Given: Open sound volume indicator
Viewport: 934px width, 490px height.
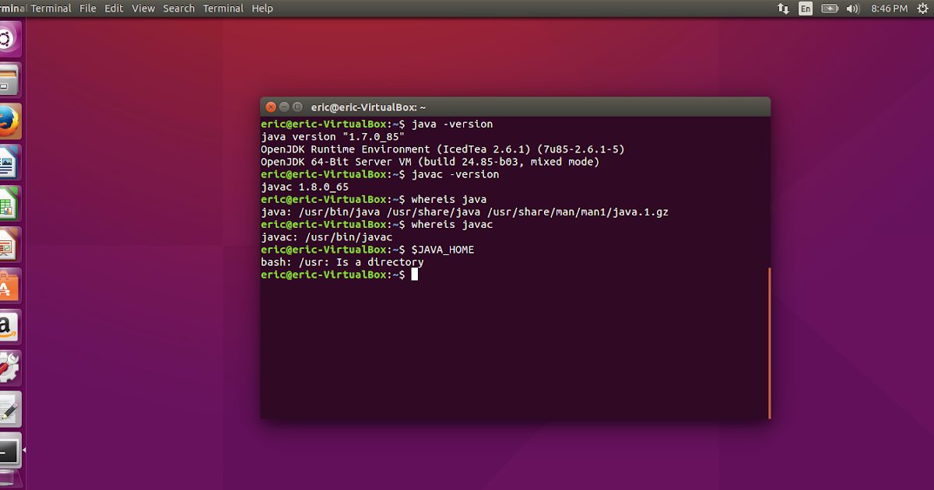Looking at the screenshot, I should click(x=852, y=9).
